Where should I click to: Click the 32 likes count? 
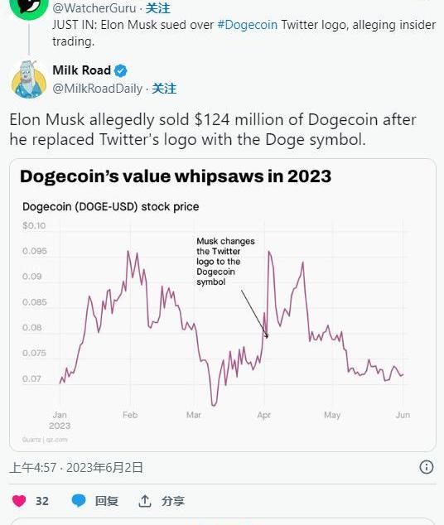tap(42, 501)
